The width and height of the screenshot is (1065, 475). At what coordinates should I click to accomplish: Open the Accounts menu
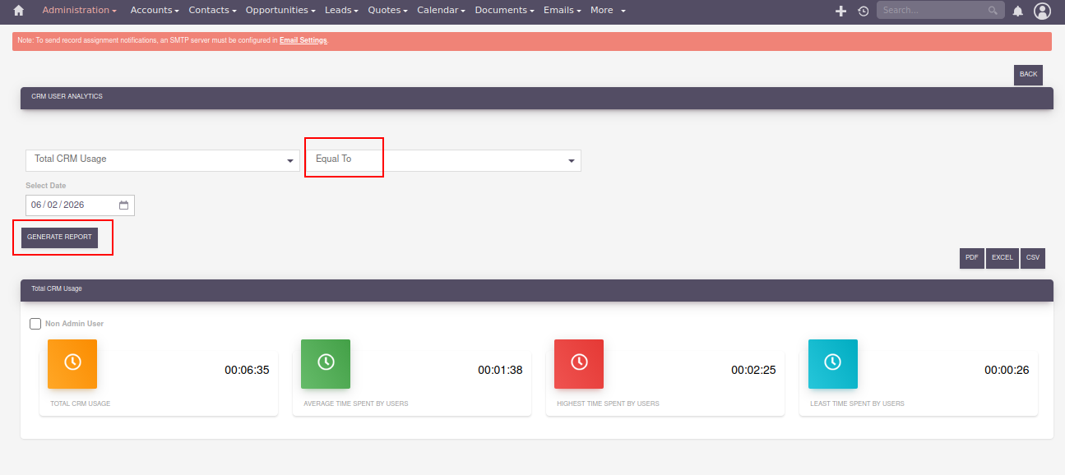coord(155,11)
